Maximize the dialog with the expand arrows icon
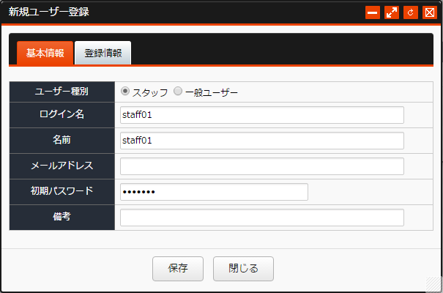Image resolution: width=443 pixels, height=293 pixels. [x=392, y=12]
